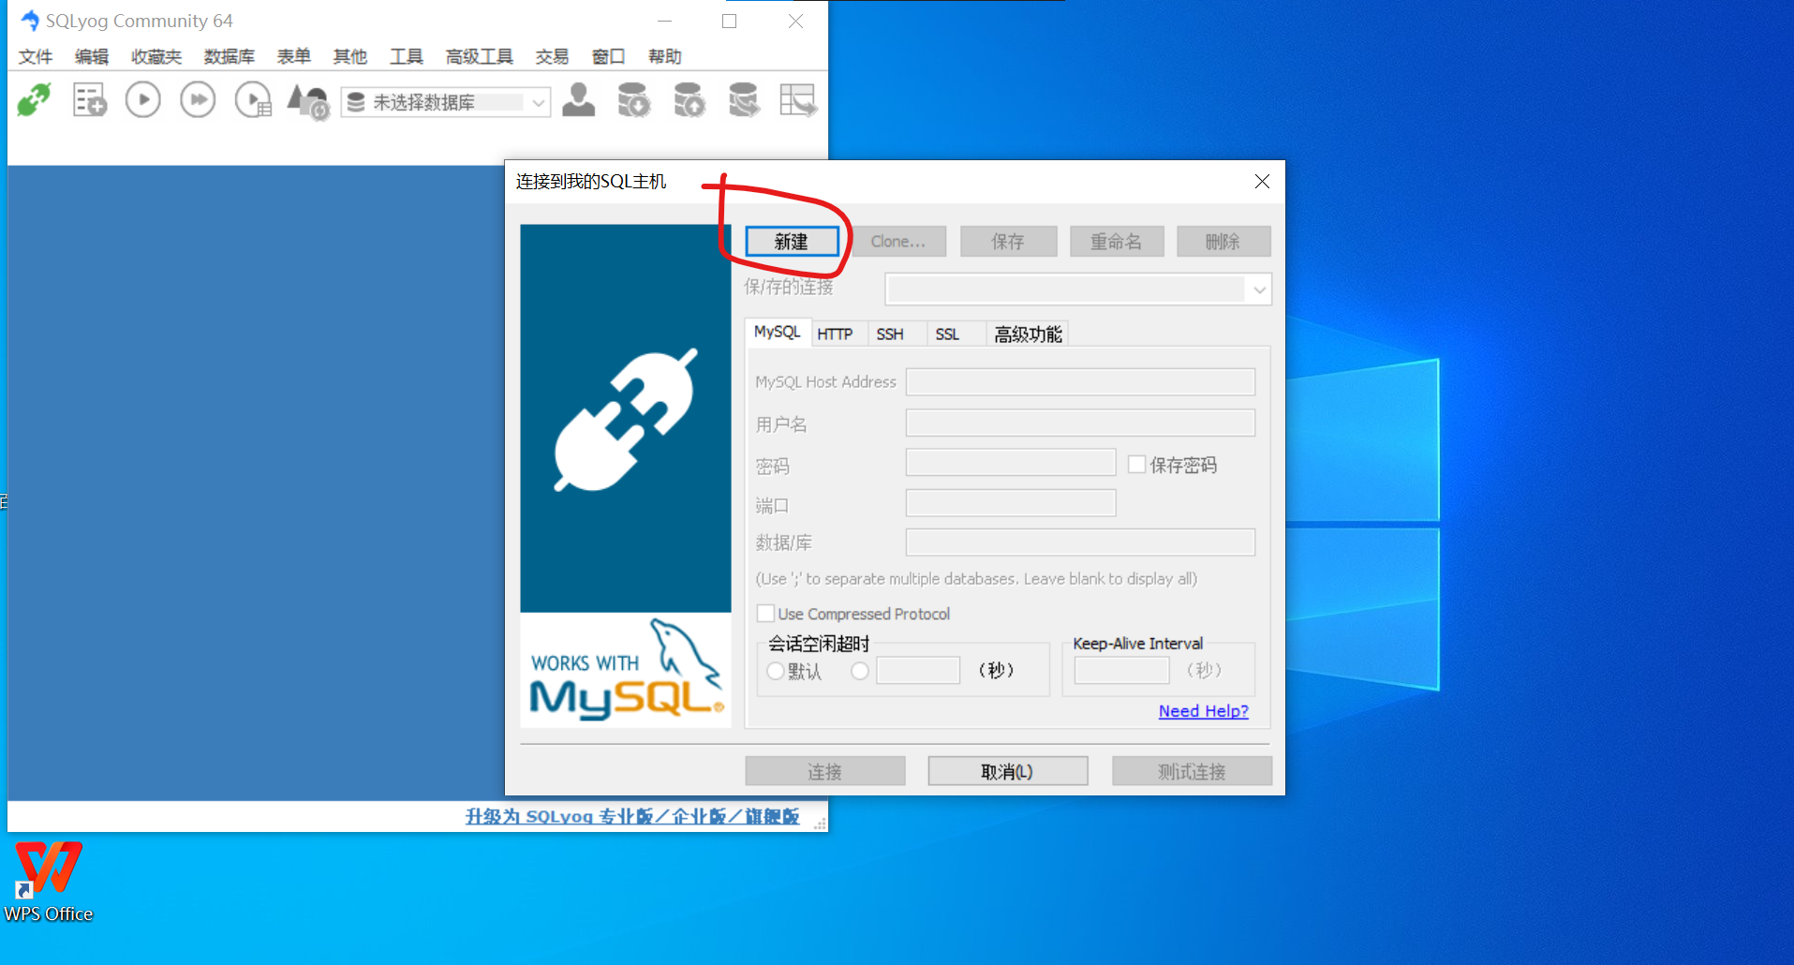Click the 新建 button to create connection
Image resolution: width=1794 pixels, height=965 pixels.
click(792, 242)
